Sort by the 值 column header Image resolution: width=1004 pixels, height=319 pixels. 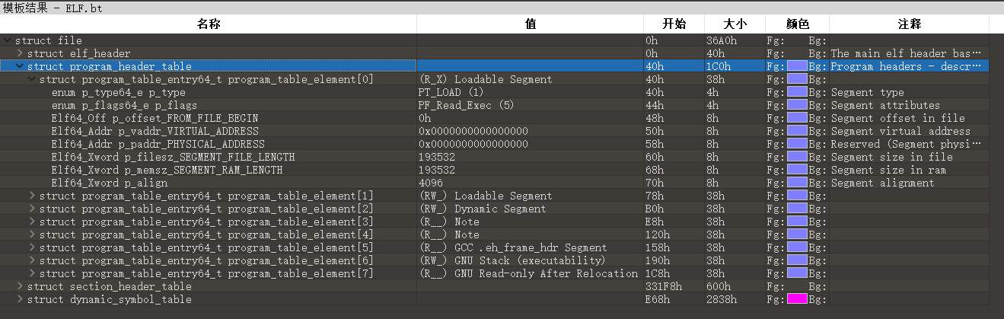(x=531, y=24)
